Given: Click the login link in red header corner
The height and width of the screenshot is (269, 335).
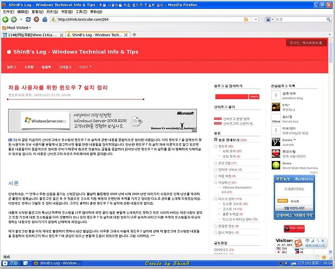Looking at the screenshot, I should 294,43.
